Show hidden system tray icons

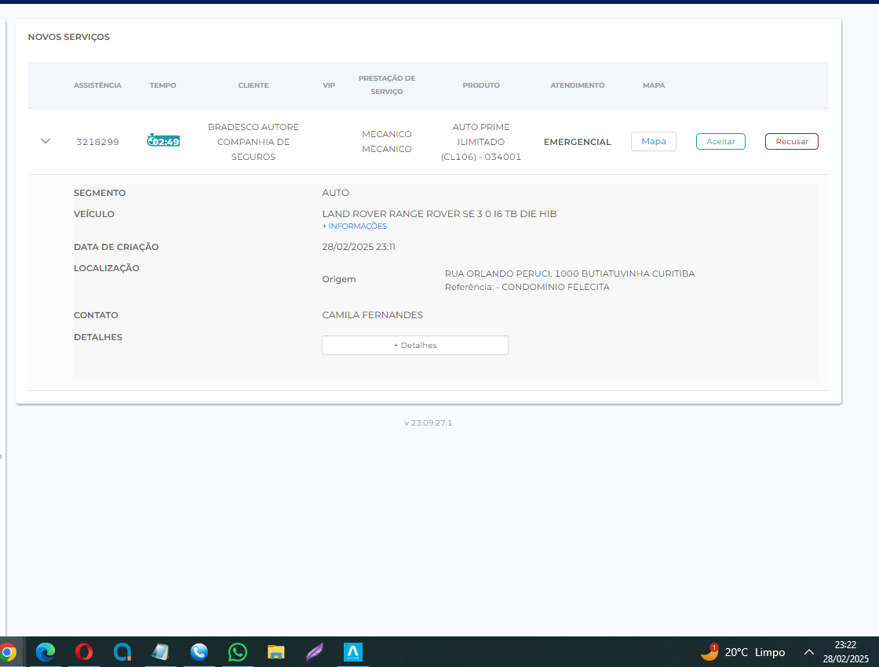pos(809,652)
